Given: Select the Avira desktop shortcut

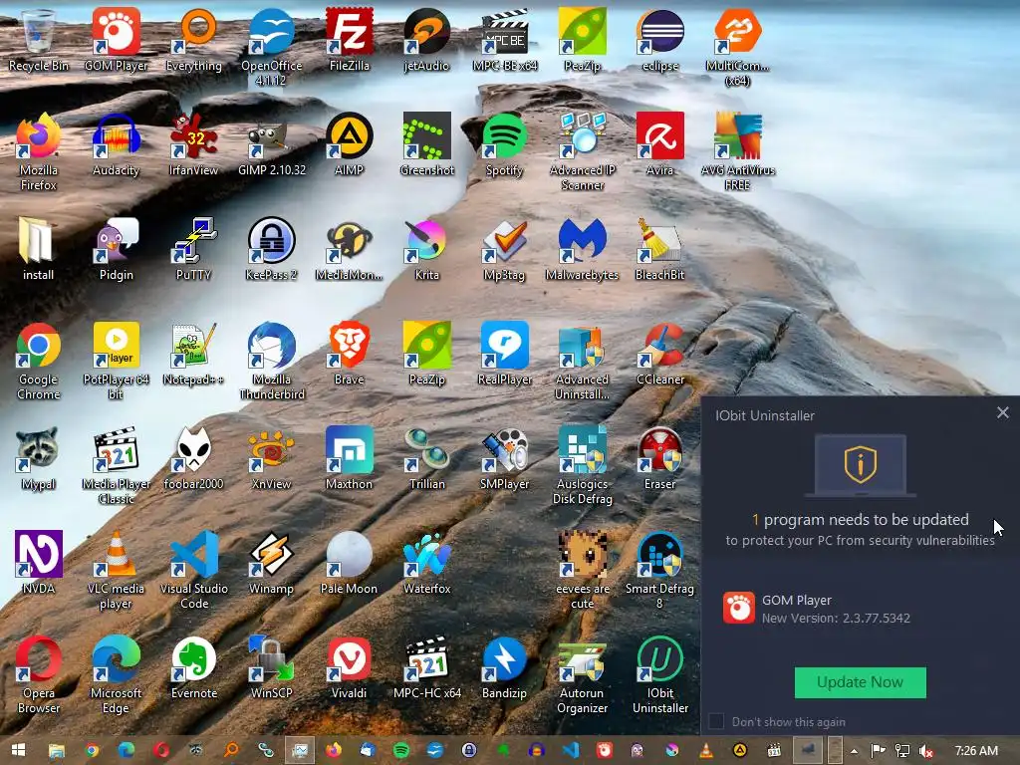Looking at the screenshot, I should pos(659,143).
